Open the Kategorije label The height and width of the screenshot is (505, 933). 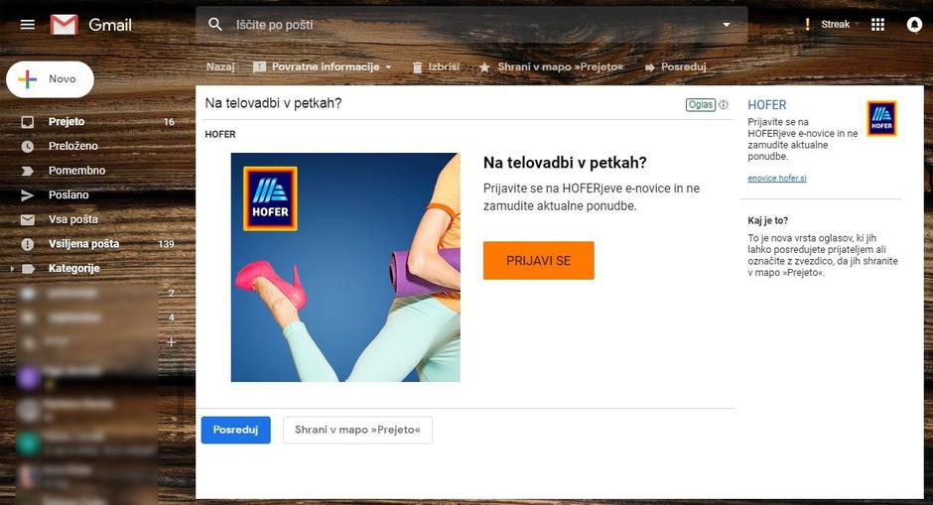point(73,268)
